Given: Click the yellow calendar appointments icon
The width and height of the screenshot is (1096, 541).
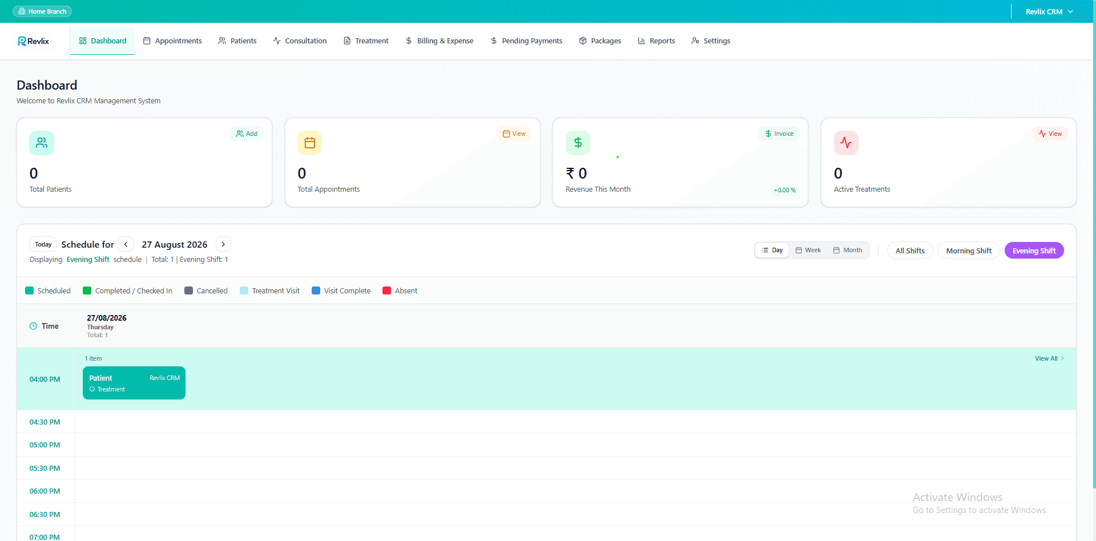Looking at the screenshot, I should point(309,143).
